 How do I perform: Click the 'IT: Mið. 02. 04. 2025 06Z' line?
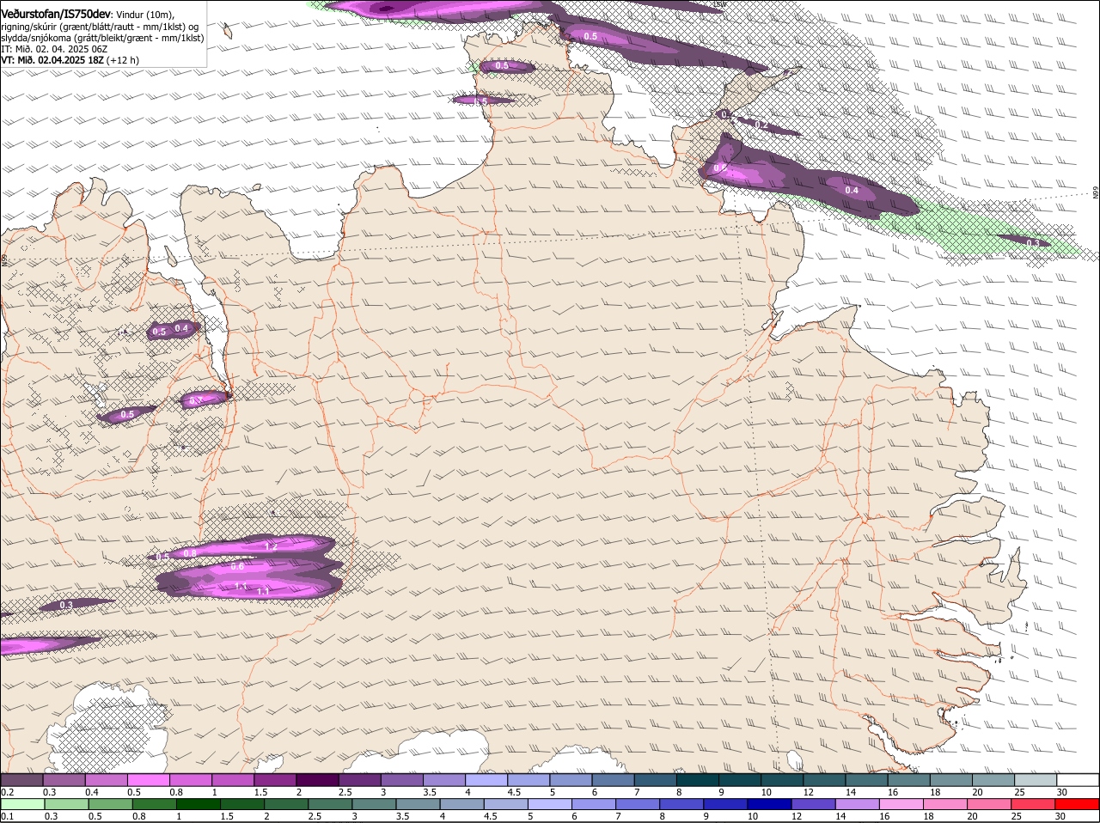click(x=54, y=49)
